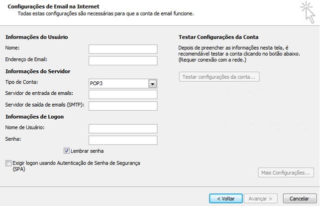
Task: Go back with the Voltar button
Action: 226,199
